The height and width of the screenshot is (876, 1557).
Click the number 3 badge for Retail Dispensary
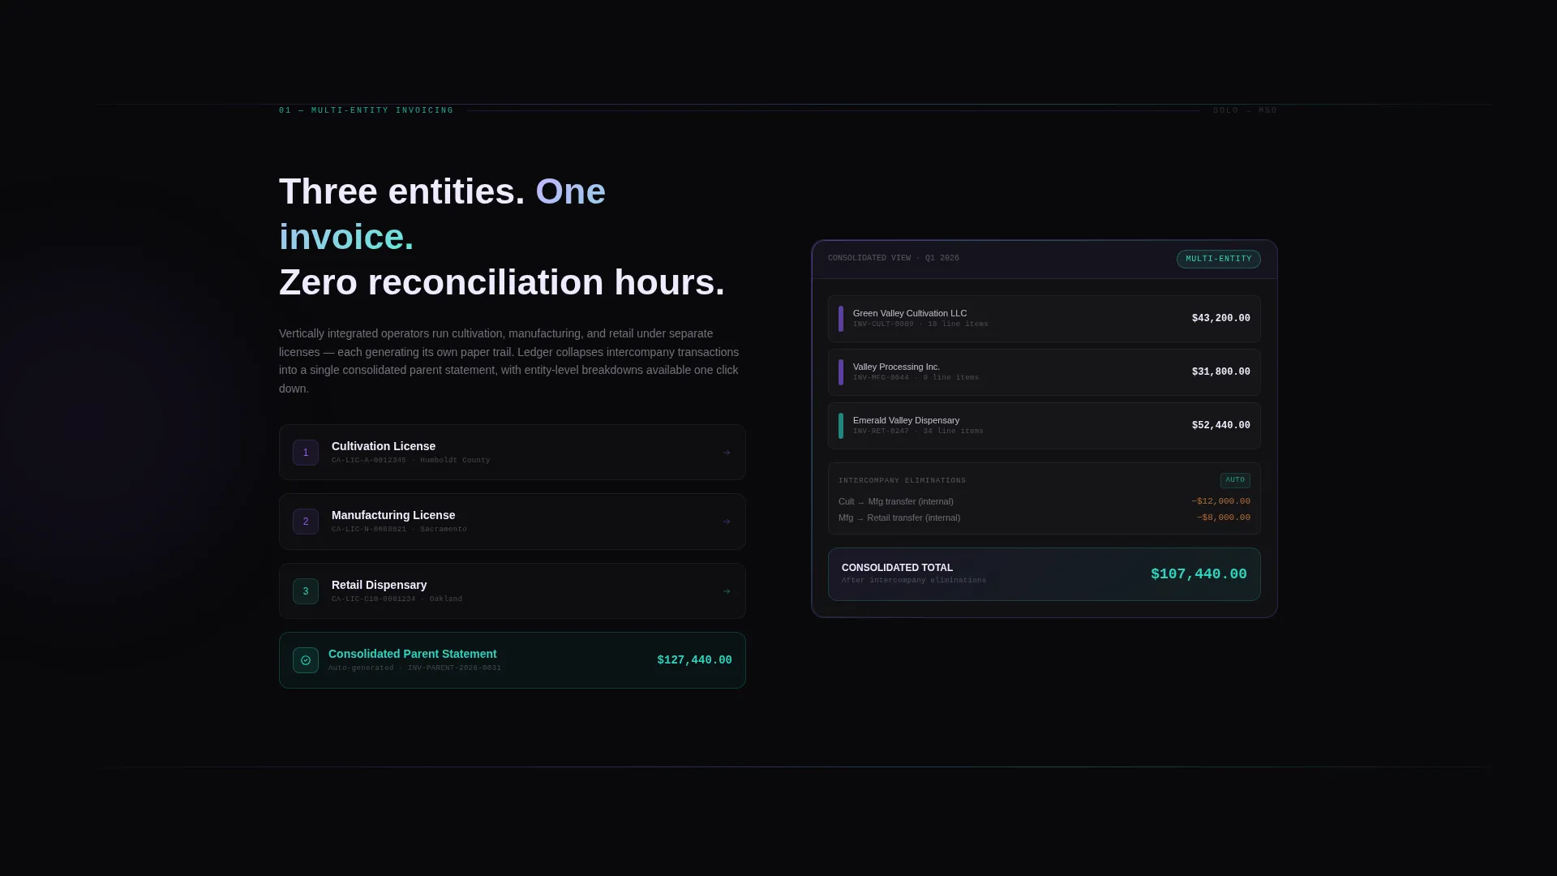click(306, 591)
